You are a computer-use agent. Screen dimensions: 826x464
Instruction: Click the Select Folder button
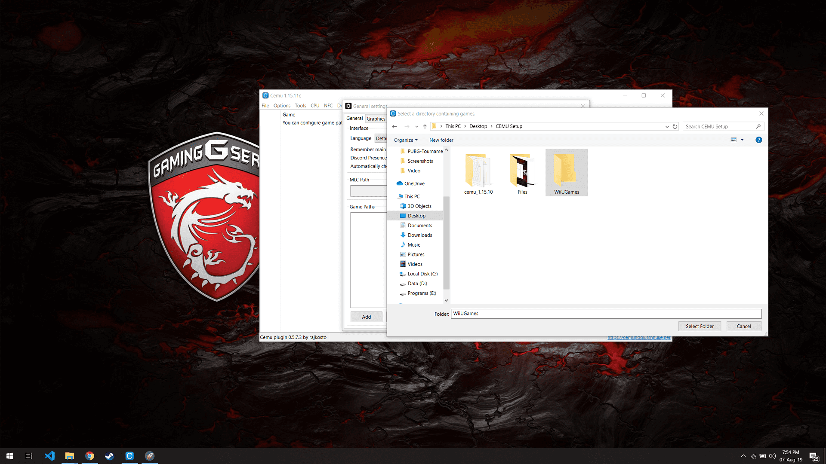[x=699, y=327]
